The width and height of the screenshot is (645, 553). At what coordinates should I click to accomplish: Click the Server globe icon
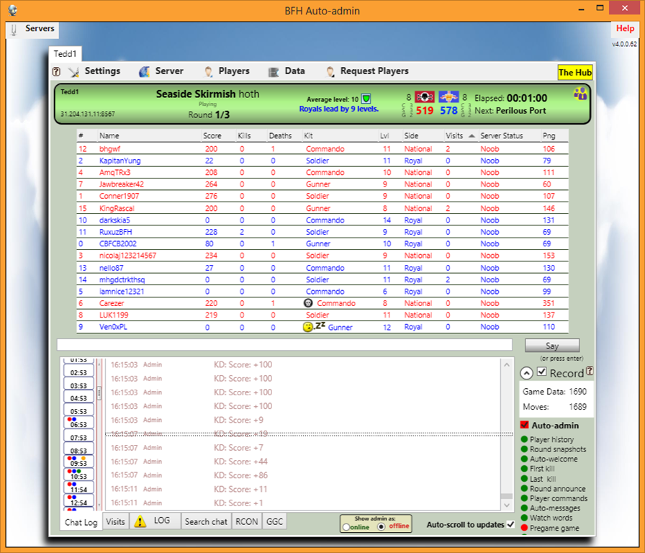144,71
